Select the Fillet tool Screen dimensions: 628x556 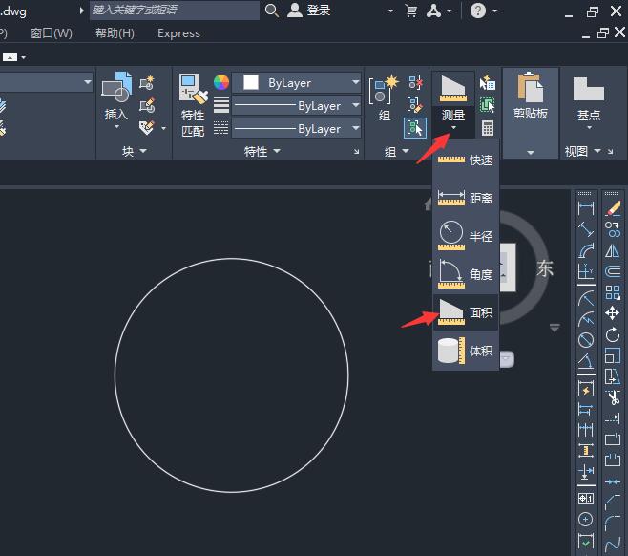tap(613, 524)
